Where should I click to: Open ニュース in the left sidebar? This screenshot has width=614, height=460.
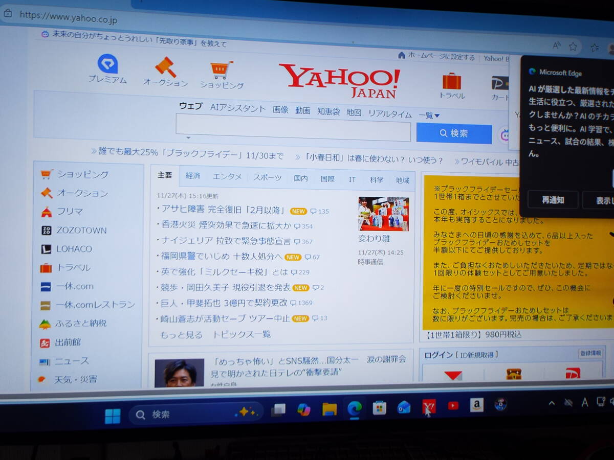click(x=64, y=361)
